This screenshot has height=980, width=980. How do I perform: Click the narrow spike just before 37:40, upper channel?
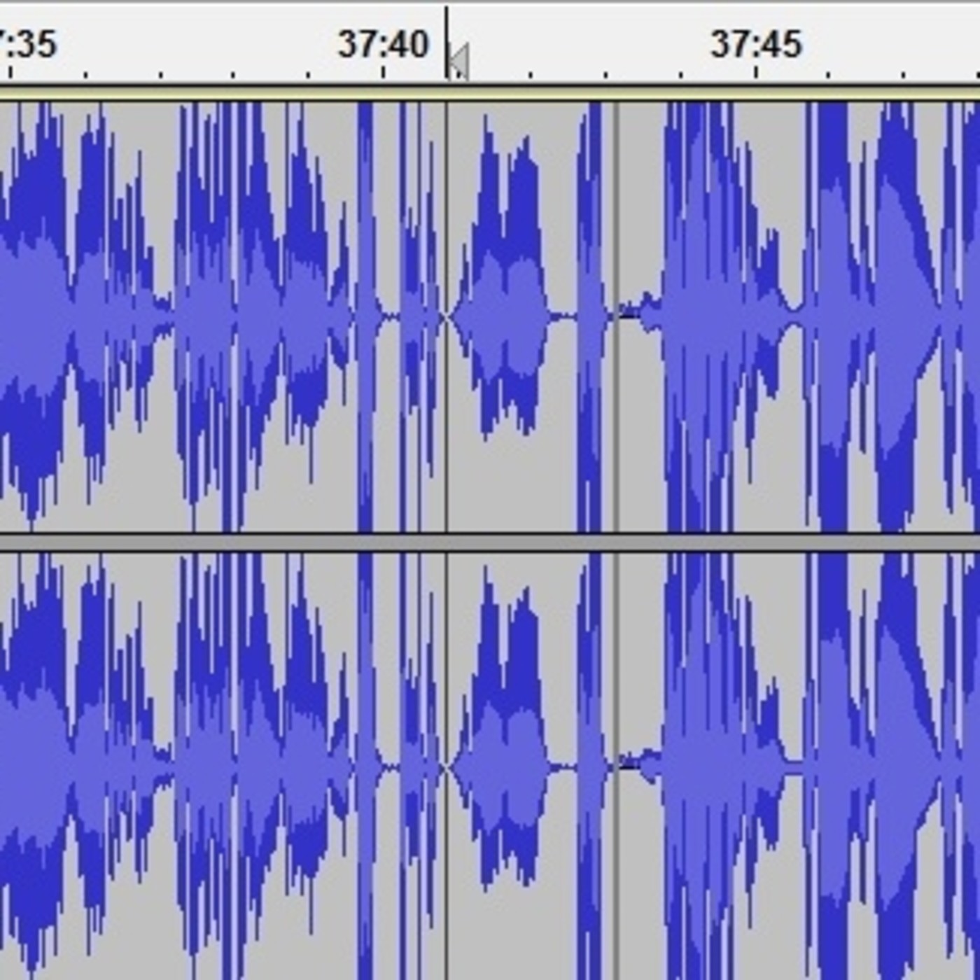pos(365,316)
